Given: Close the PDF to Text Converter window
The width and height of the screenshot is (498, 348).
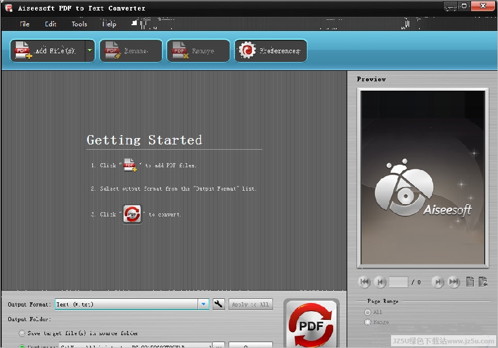Looking at the screenshot, I should (x=483, y=6).
